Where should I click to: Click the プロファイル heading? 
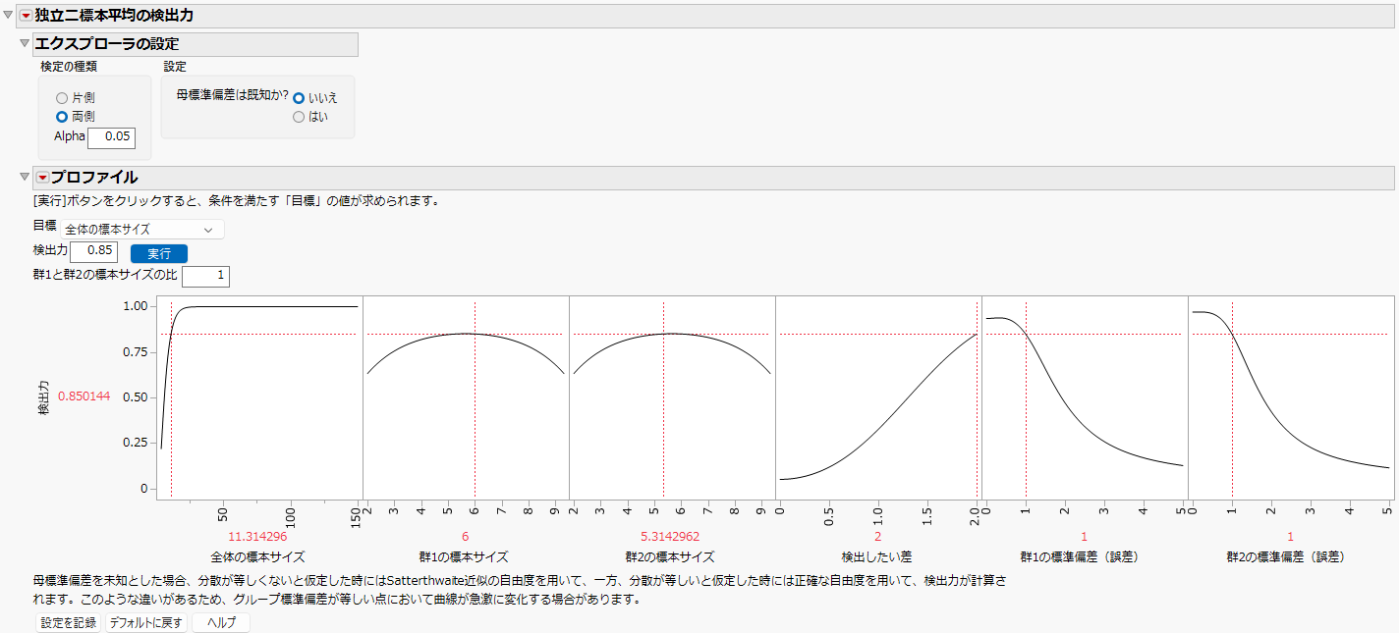pyautogui.click(x=93, y=178)
